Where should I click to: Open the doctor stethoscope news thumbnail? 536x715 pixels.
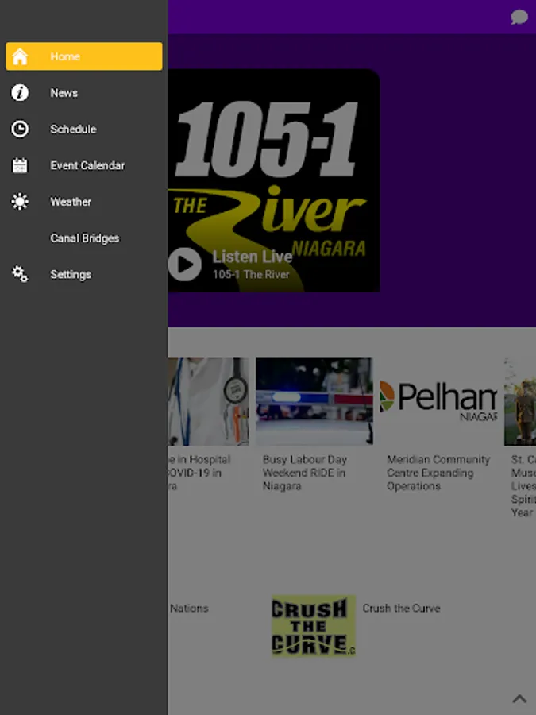coord(208,401)
